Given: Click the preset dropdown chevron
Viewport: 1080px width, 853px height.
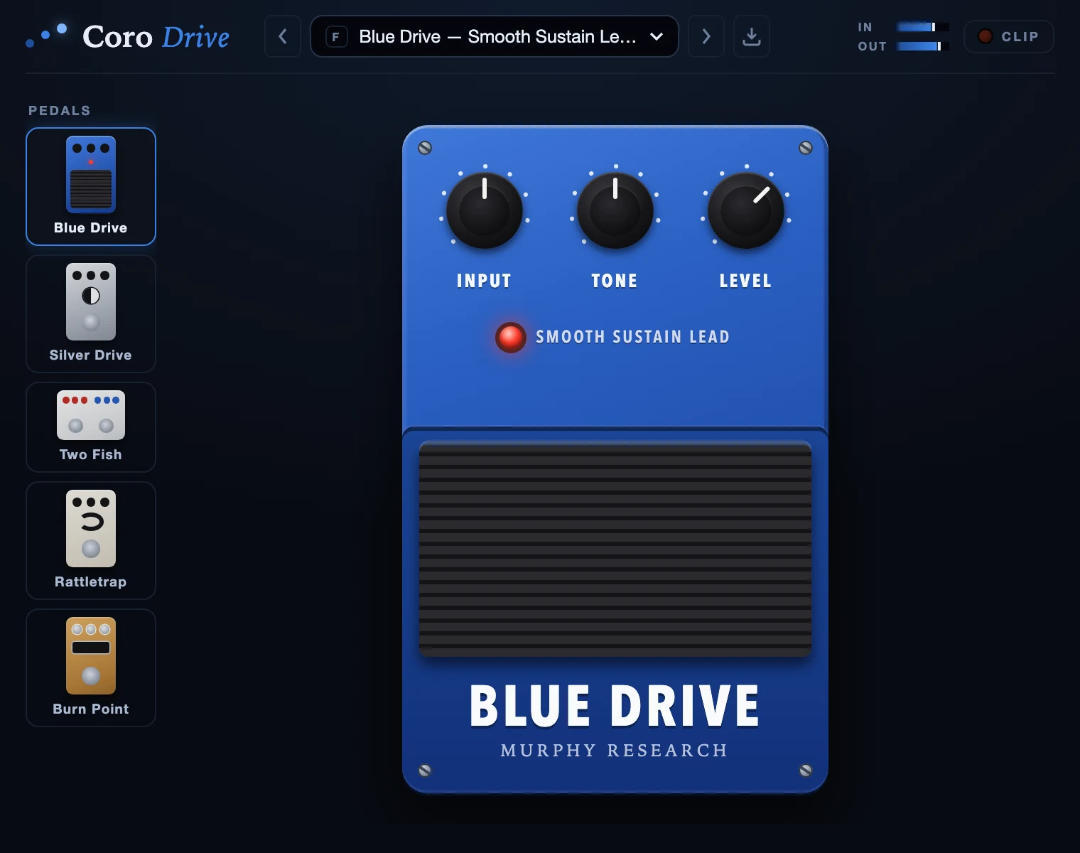Looking at the screenshot, I should 657,36.
